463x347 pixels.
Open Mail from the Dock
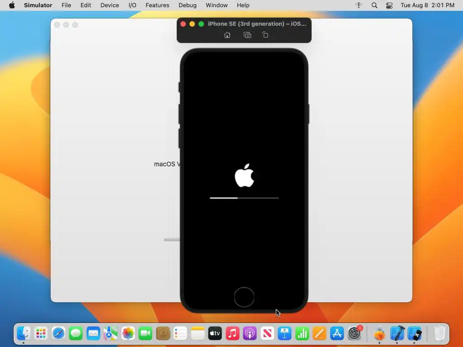pyautogui.click(x=93, y=333)
